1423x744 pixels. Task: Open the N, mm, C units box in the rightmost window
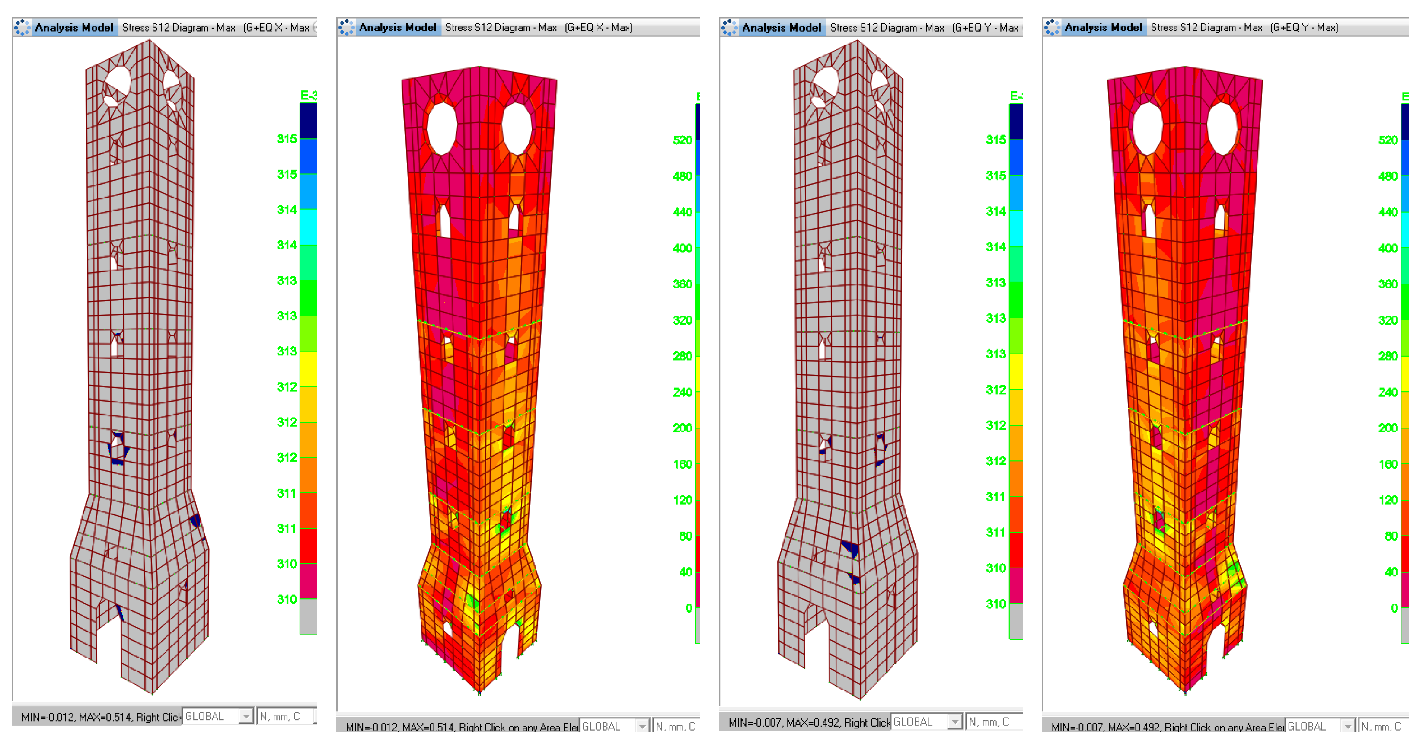1383,726
